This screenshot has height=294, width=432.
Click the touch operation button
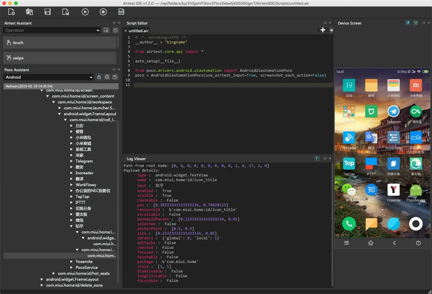coord(59,43)
